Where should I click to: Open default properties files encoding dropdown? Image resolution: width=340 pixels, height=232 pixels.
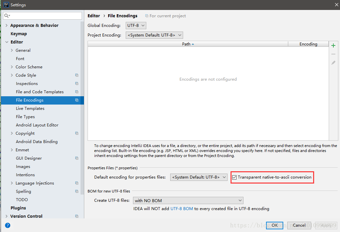coord(199,177)
